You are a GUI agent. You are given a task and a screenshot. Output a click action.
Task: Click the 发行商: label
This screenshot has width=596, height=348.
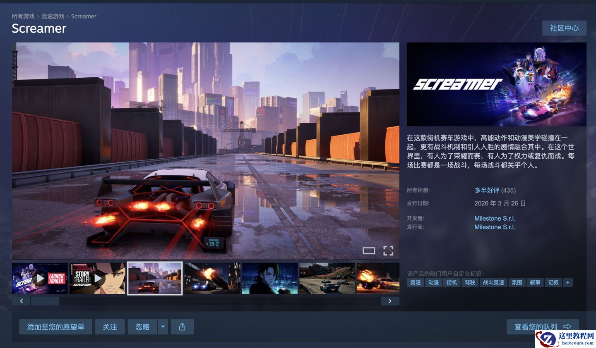coord(416,227)
